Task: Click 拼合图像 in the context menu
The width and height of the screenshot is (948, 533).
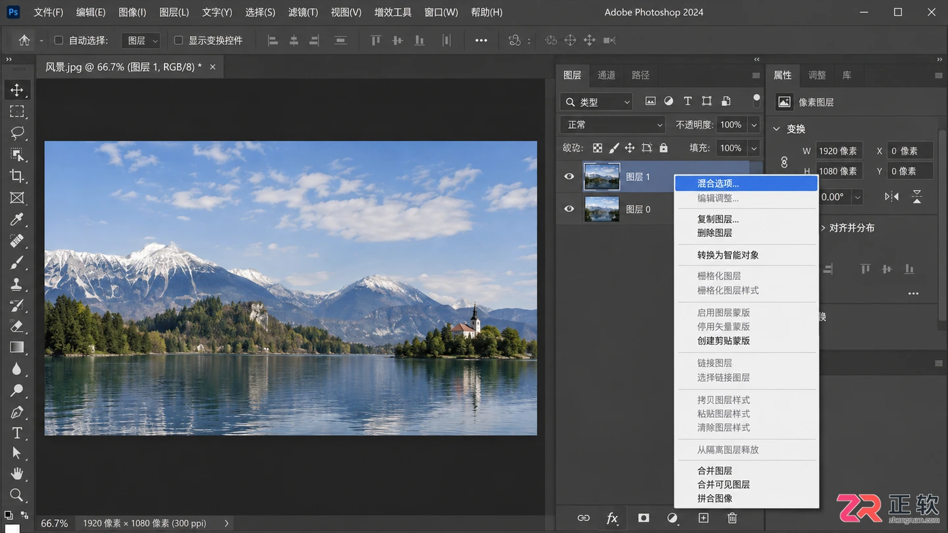Action: pos(747,498)
